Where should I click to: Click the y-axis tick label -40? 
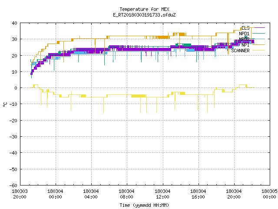tap(13, 153)
